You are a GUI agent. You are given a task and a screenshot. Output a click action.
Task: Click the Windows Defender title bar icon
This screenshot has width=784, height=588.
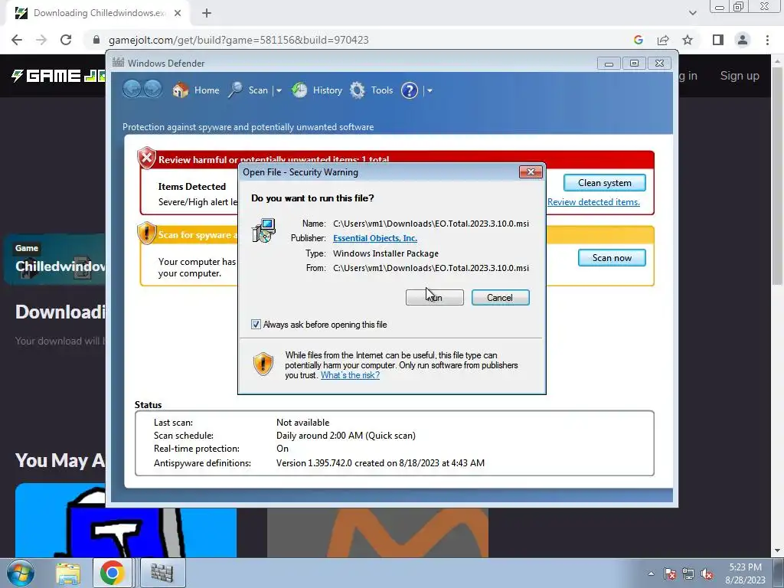(118, 63)
